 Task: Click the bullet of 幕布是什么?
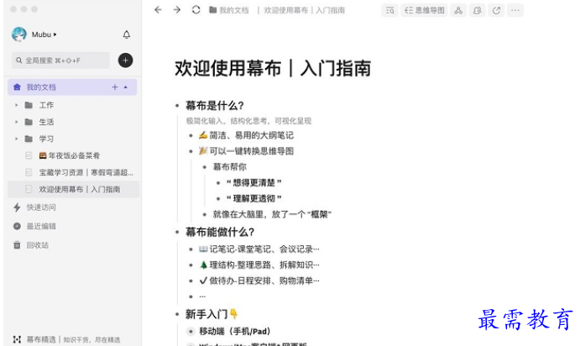tap(177, 106)
